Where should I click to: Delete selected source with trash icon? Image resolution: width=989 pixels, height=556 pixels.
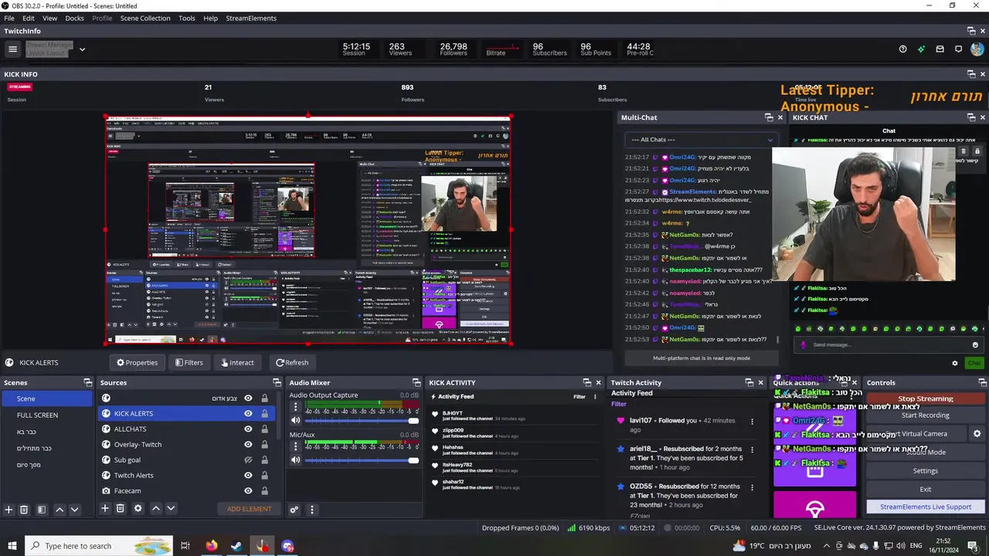point(120,508)
